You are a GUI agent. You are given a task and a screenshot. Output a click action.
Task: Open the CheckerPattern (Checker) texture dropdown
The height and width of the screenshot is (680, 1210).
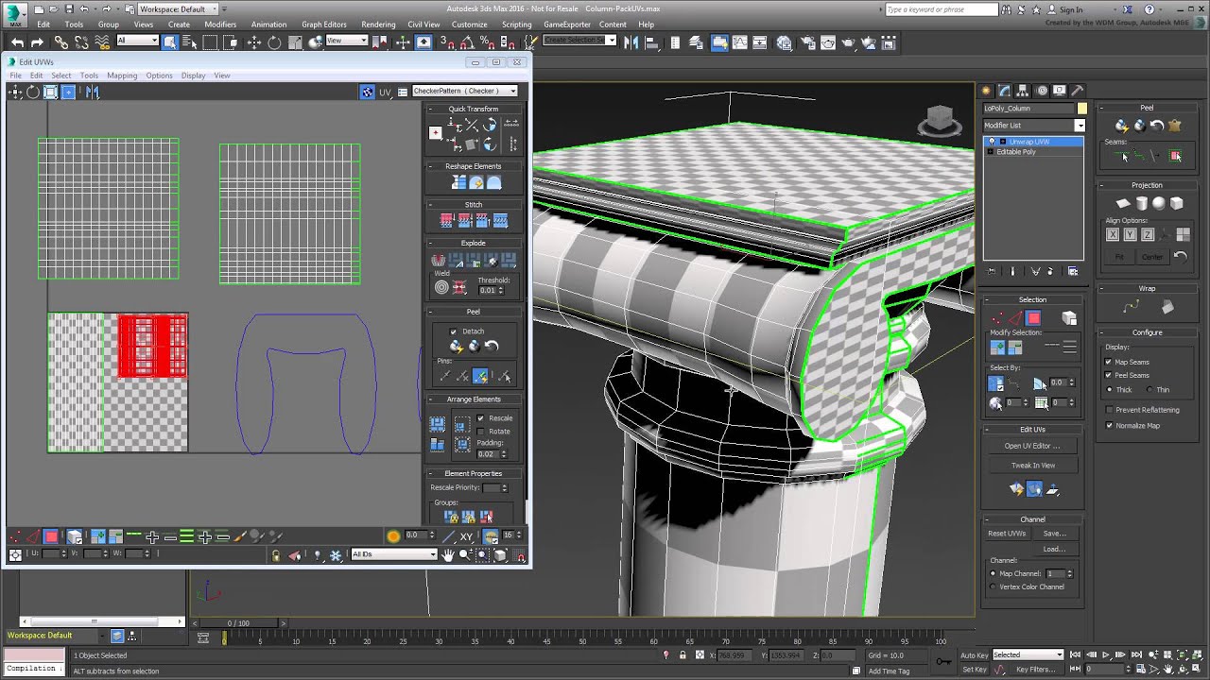465,92
